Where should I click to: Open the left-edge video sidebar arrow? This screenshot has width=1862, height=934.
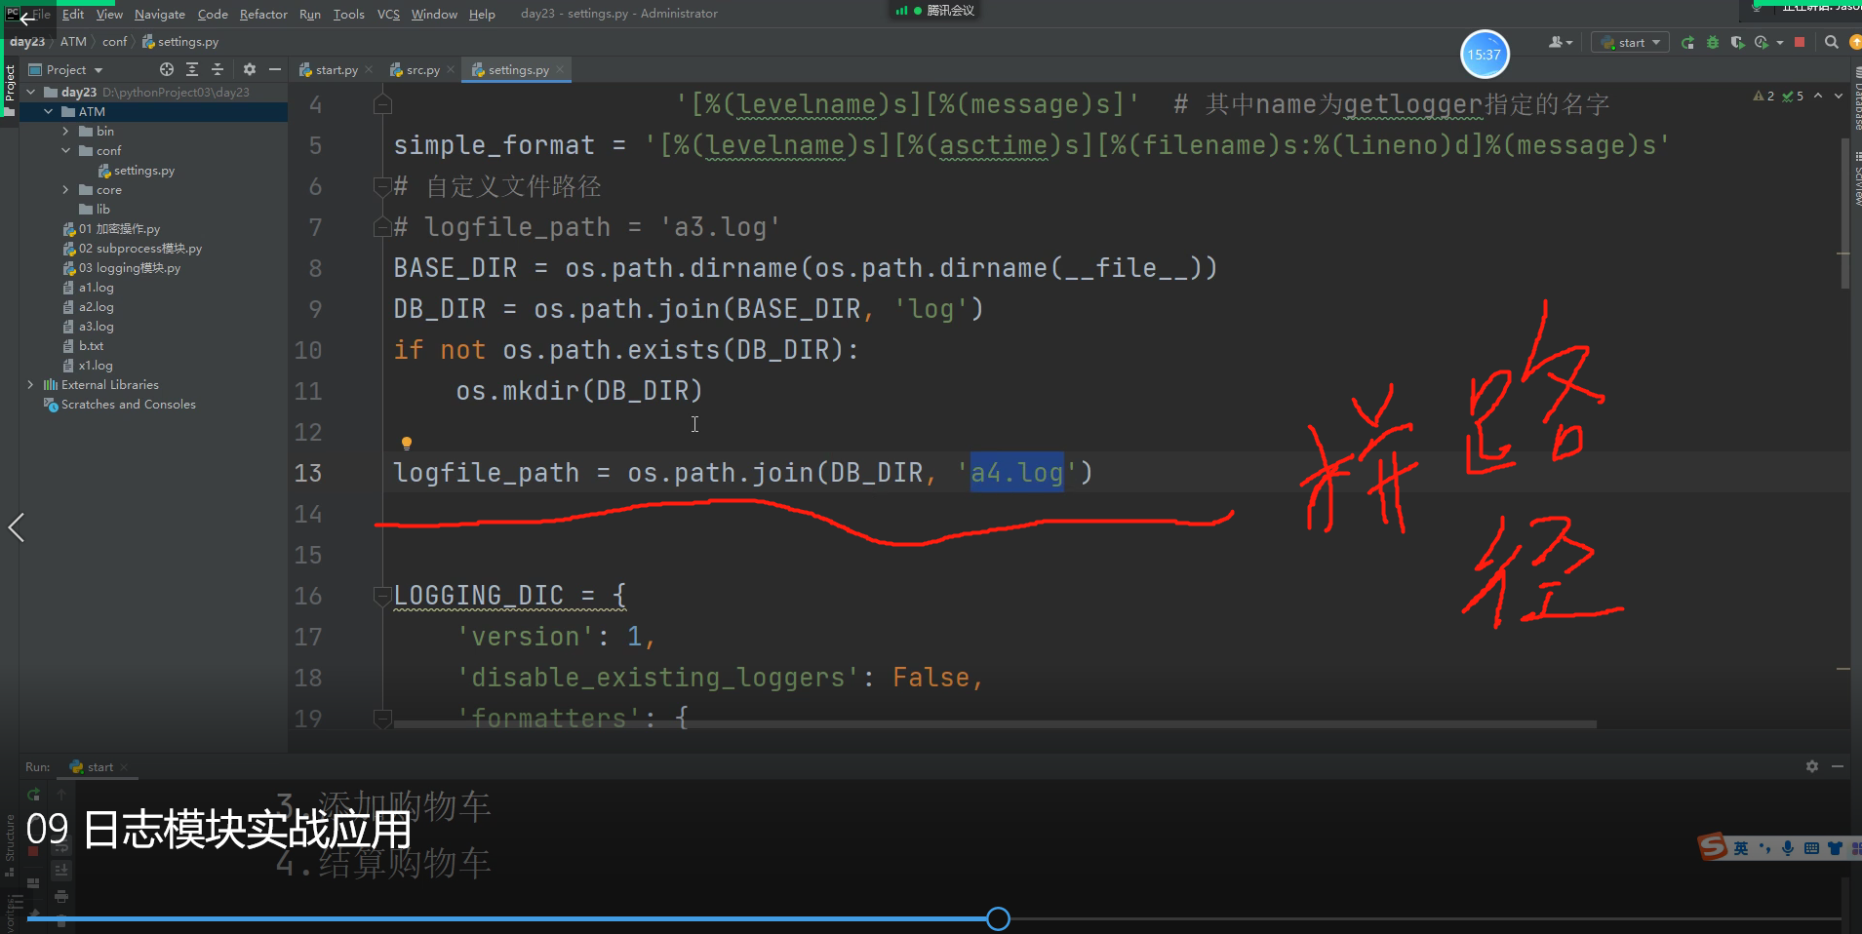(16, 527)
